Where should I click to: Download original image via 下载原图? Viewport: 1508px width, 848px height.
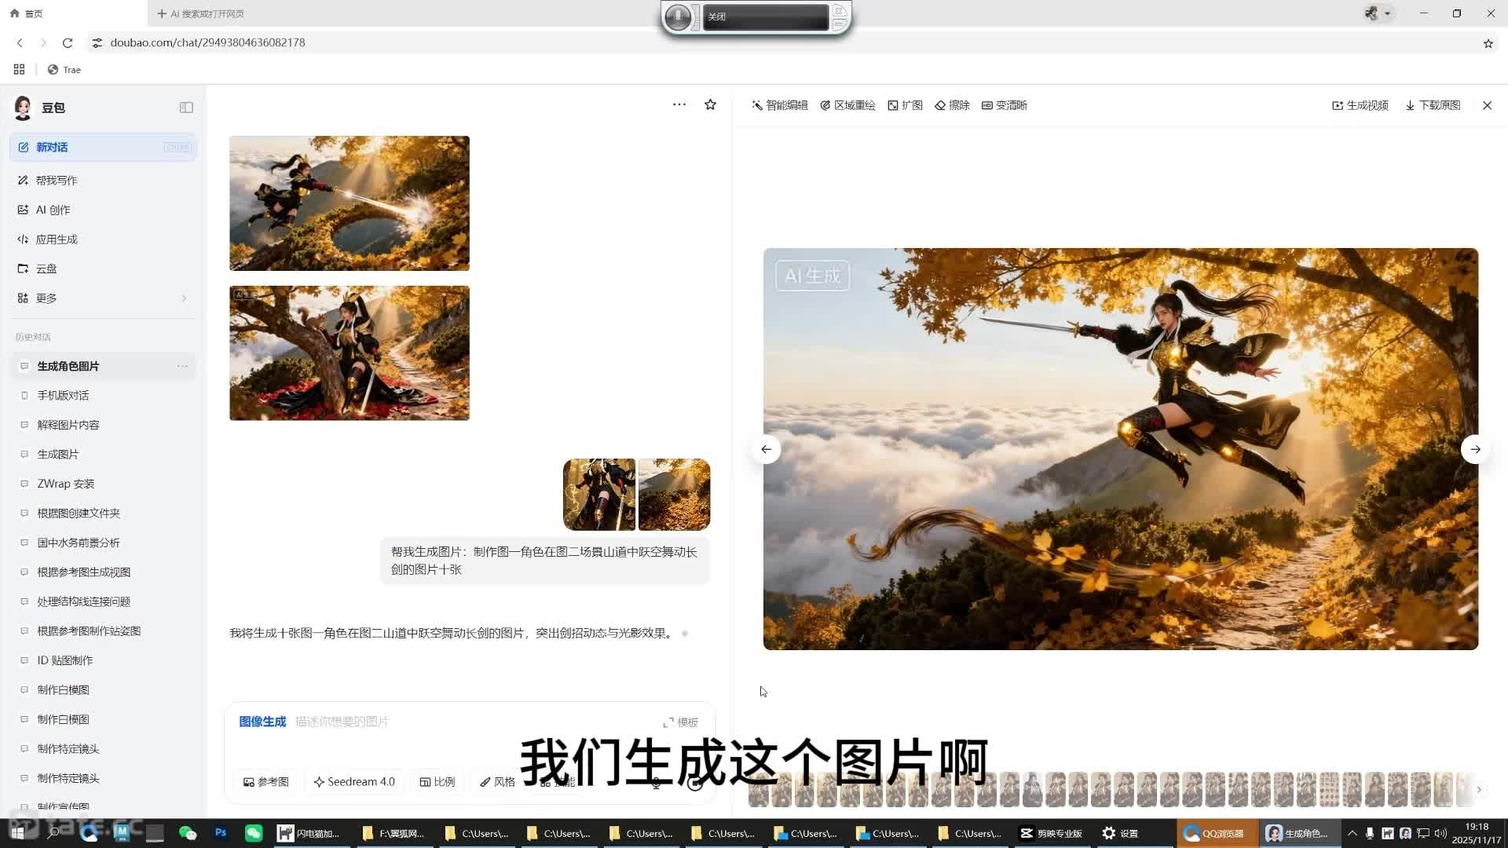1433,105
